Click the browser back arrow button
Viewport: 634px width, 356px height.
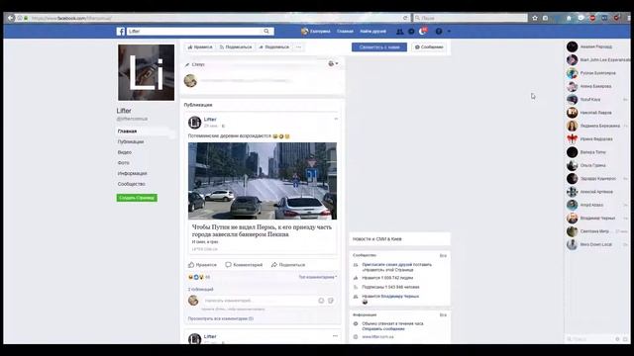(x=11, y=18)
